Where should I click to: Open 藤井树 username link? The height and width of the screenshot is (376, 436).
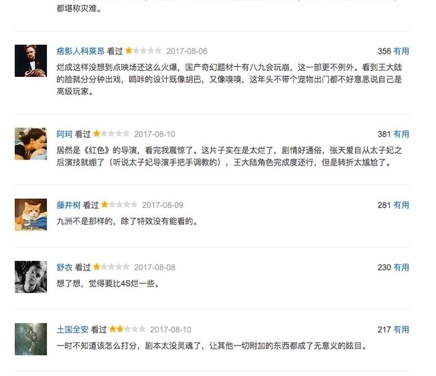coord(69,205)
